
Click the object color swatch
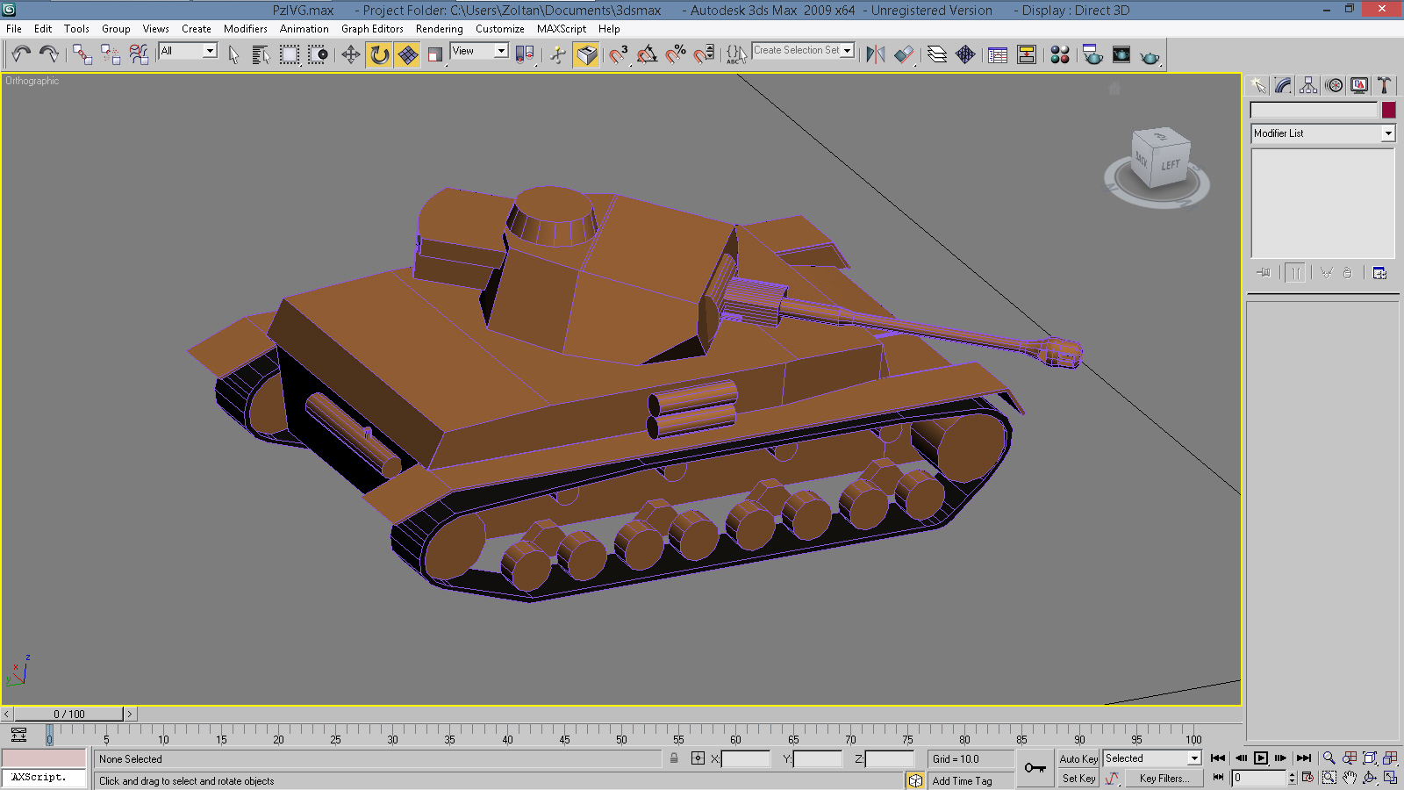(1388, 110)
